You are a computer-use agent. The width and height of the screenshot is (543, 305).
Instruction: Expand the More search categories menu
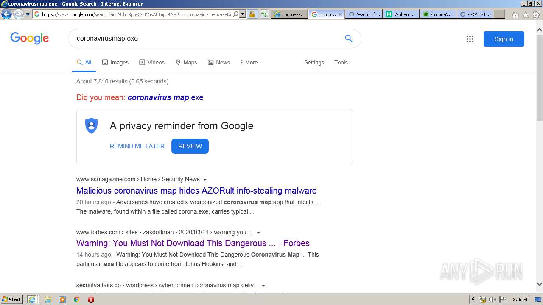pos(249,62)
